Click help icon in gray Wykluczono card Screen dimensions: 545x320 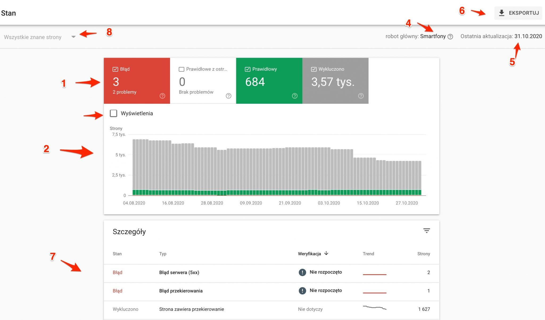click(x=361, y=96)
